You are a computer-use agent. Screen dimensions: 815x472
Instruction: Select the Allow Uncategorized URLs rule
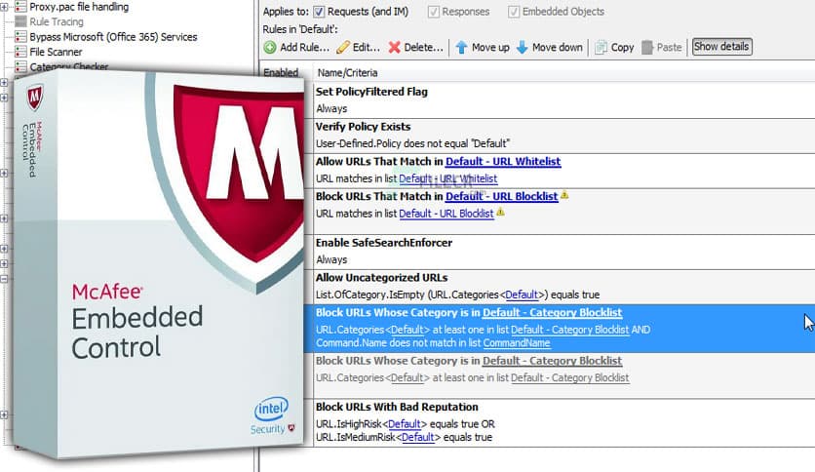564,287
